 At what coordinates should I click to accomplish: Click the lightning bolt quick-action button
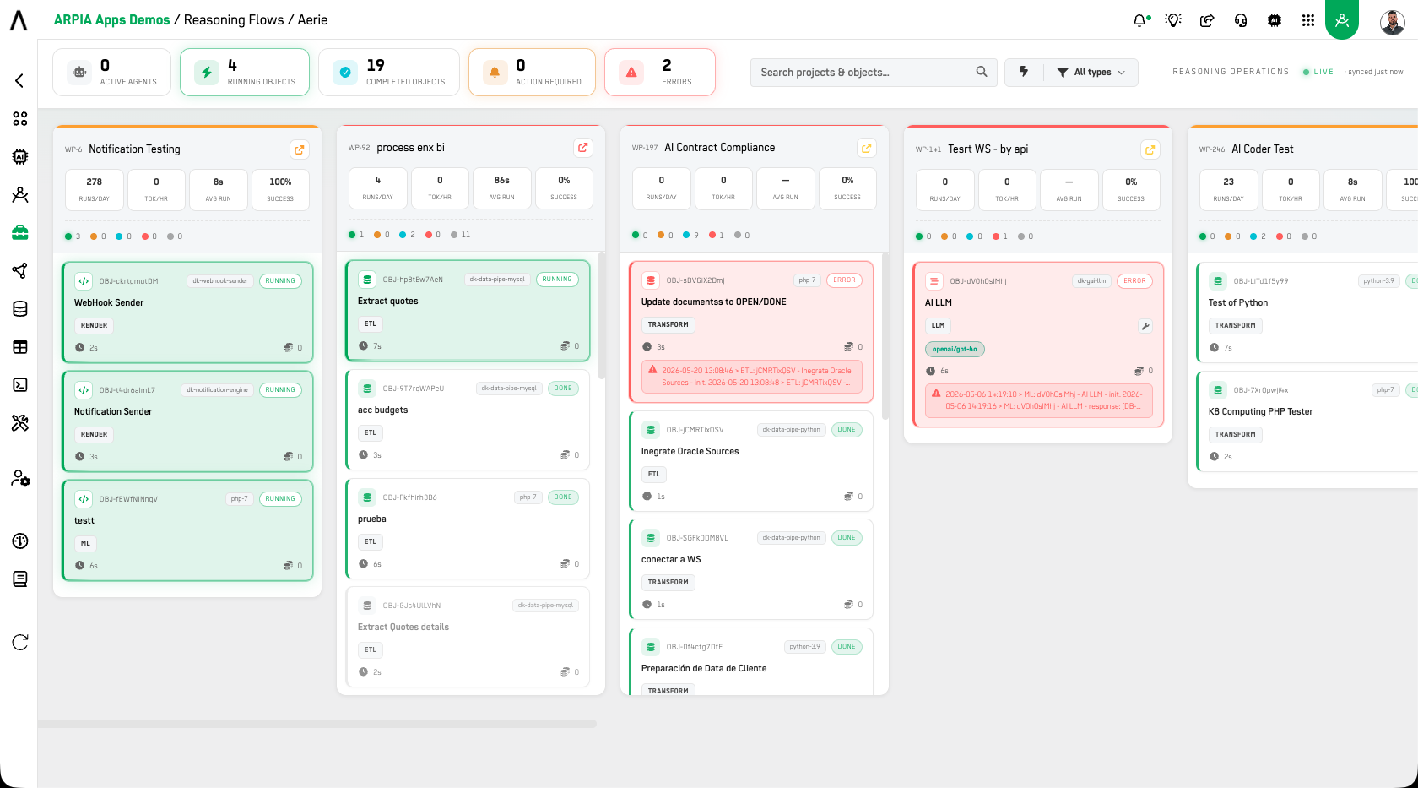pos(1024,72)
